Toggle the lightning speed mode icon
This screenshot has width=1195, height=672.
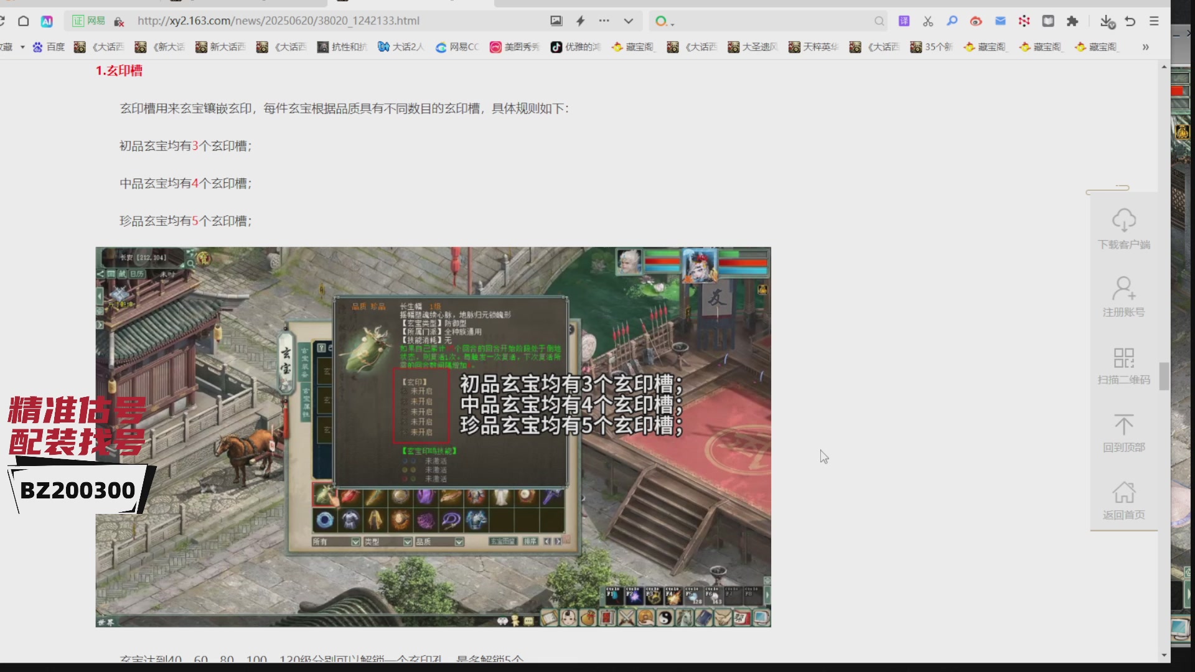(x=581, y=21)
